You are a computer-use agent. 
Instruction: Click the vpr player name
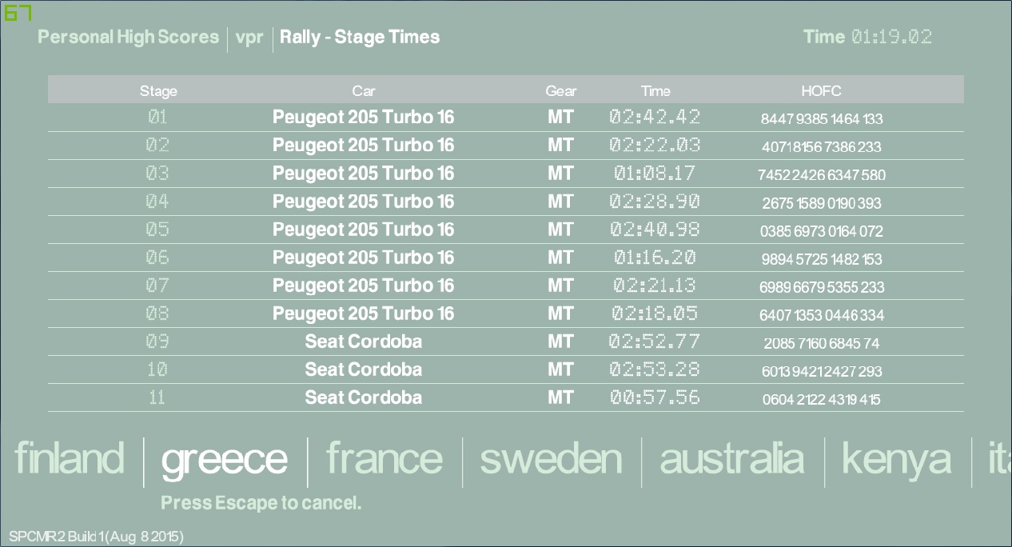(x=249, y=38)
